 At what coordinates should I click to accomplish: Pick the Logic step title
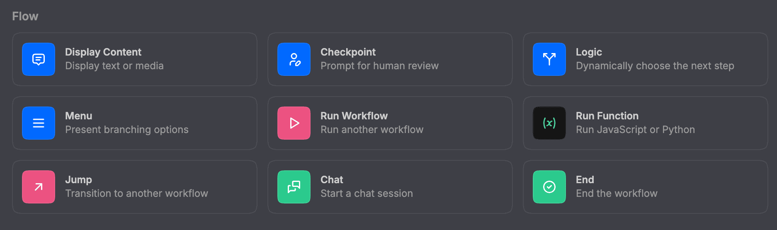(589, 52)
